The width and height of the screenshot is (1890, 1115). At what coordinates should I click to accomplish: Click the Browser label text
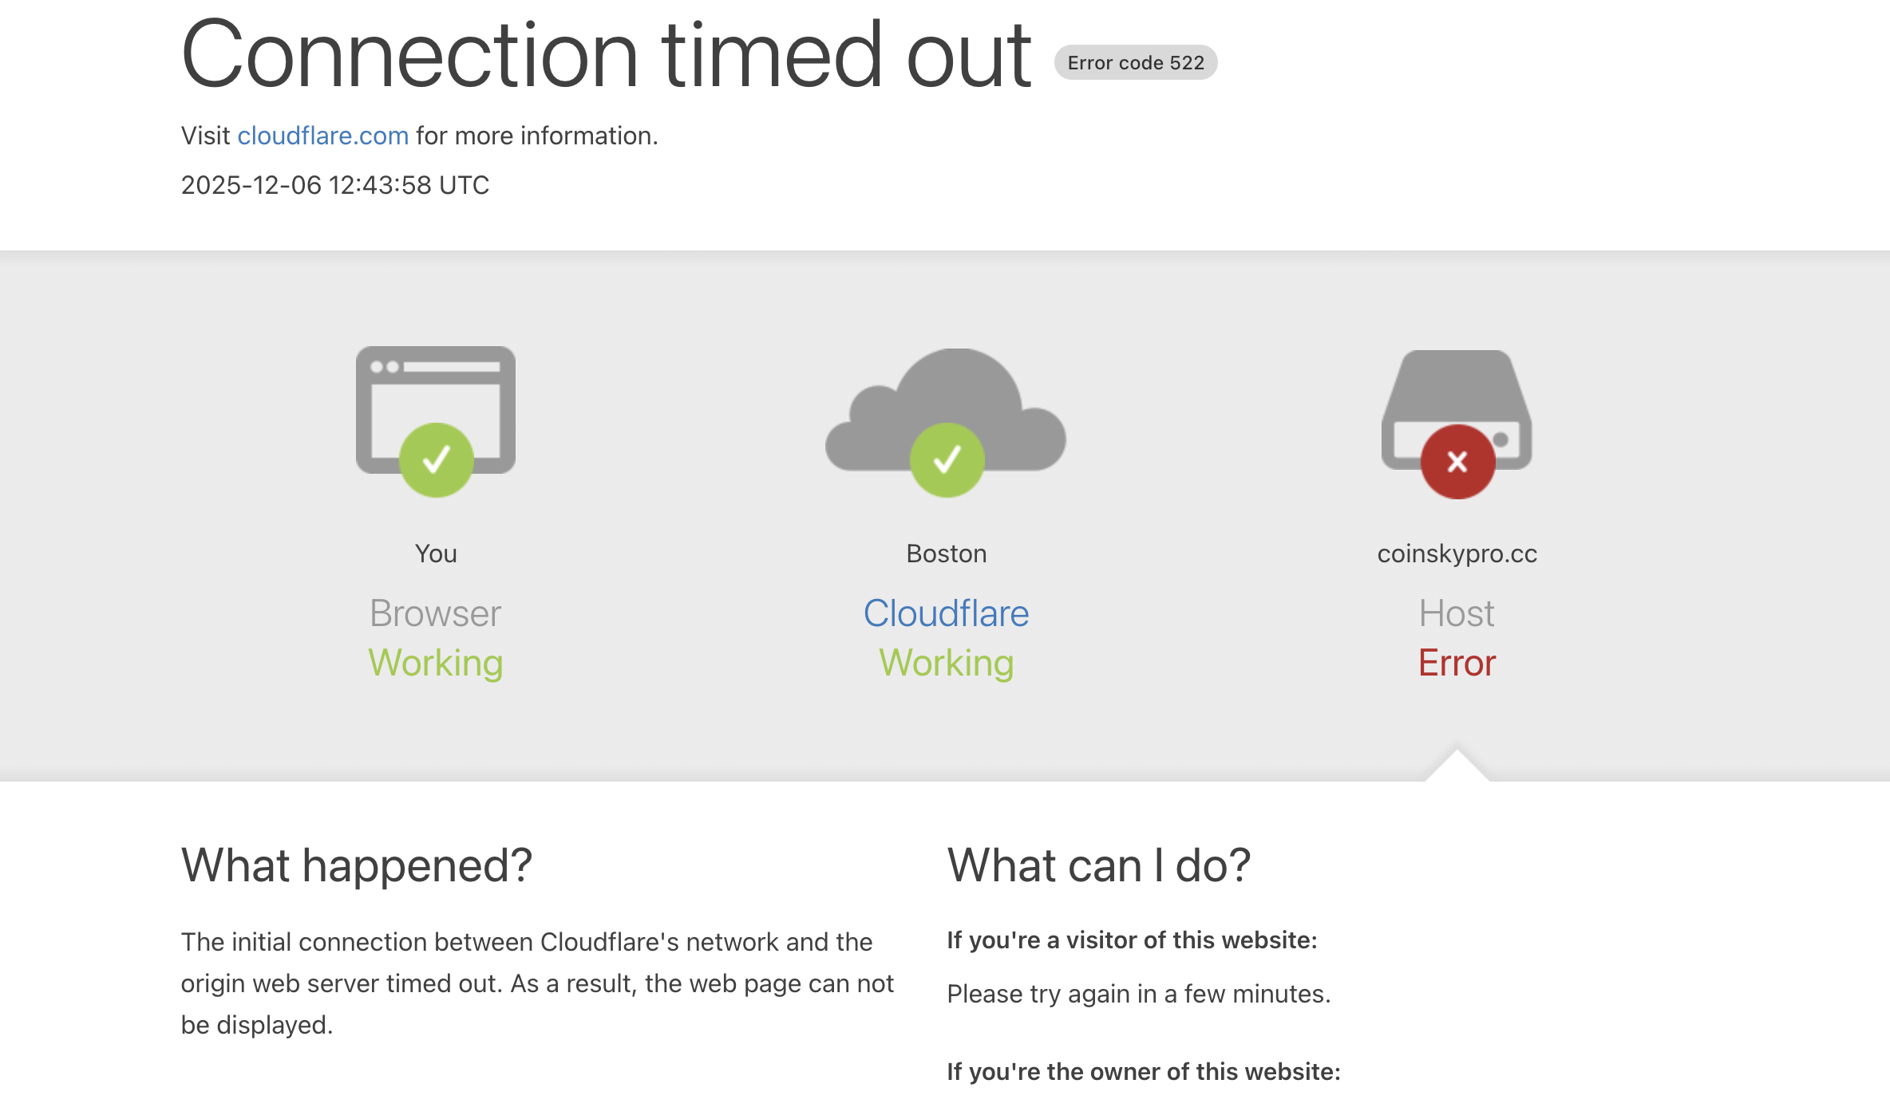coord(435,613)
